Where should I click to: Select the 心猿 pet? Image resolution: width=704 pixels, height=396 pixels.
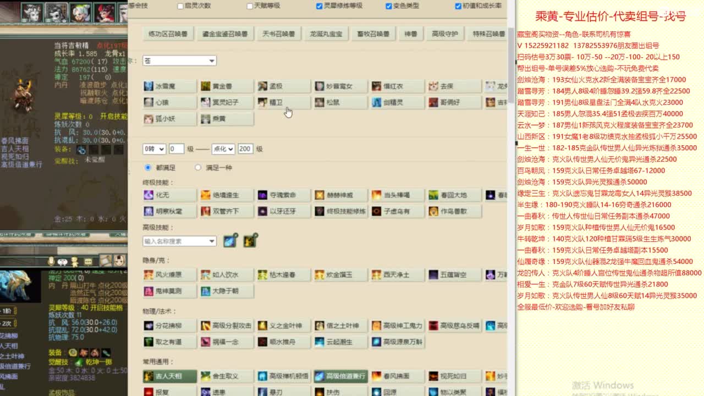point(169,102)
